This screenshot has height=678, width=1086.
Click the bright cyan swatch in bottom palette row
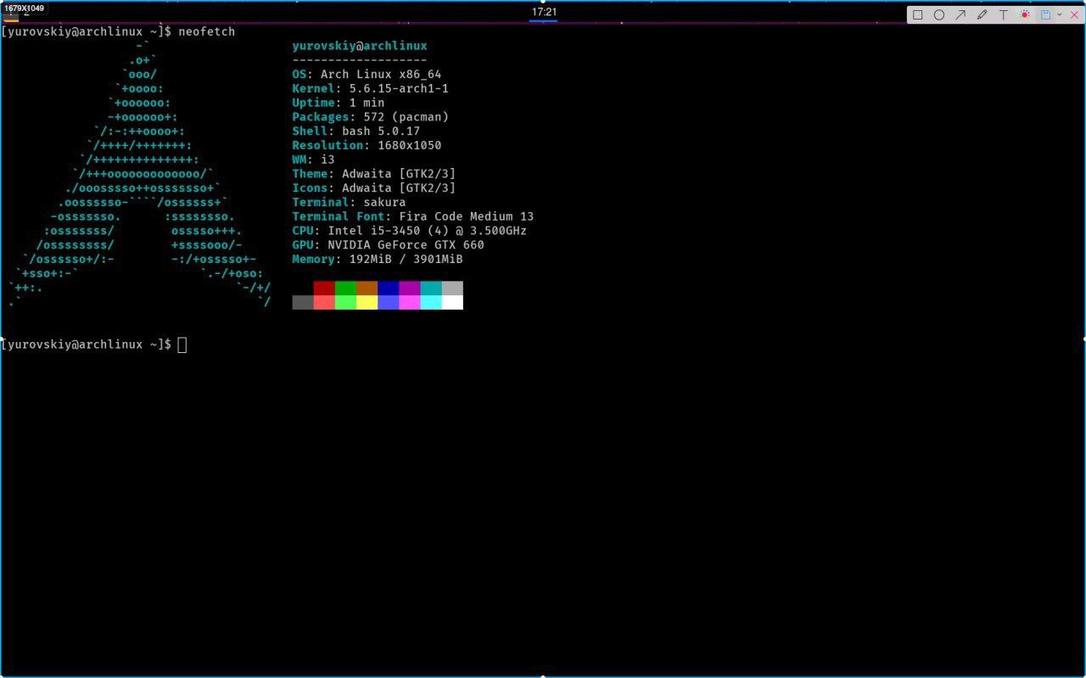(431, 303)
